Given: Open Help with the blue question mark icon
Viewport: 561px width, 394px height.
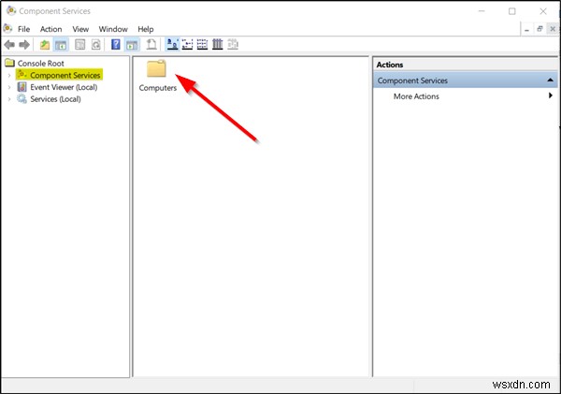Looking at the screenshot, I should (116, 45).
